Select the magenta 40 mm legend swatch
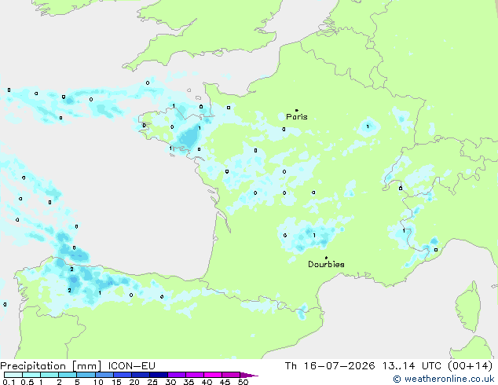498x385 pixels. 213,375
